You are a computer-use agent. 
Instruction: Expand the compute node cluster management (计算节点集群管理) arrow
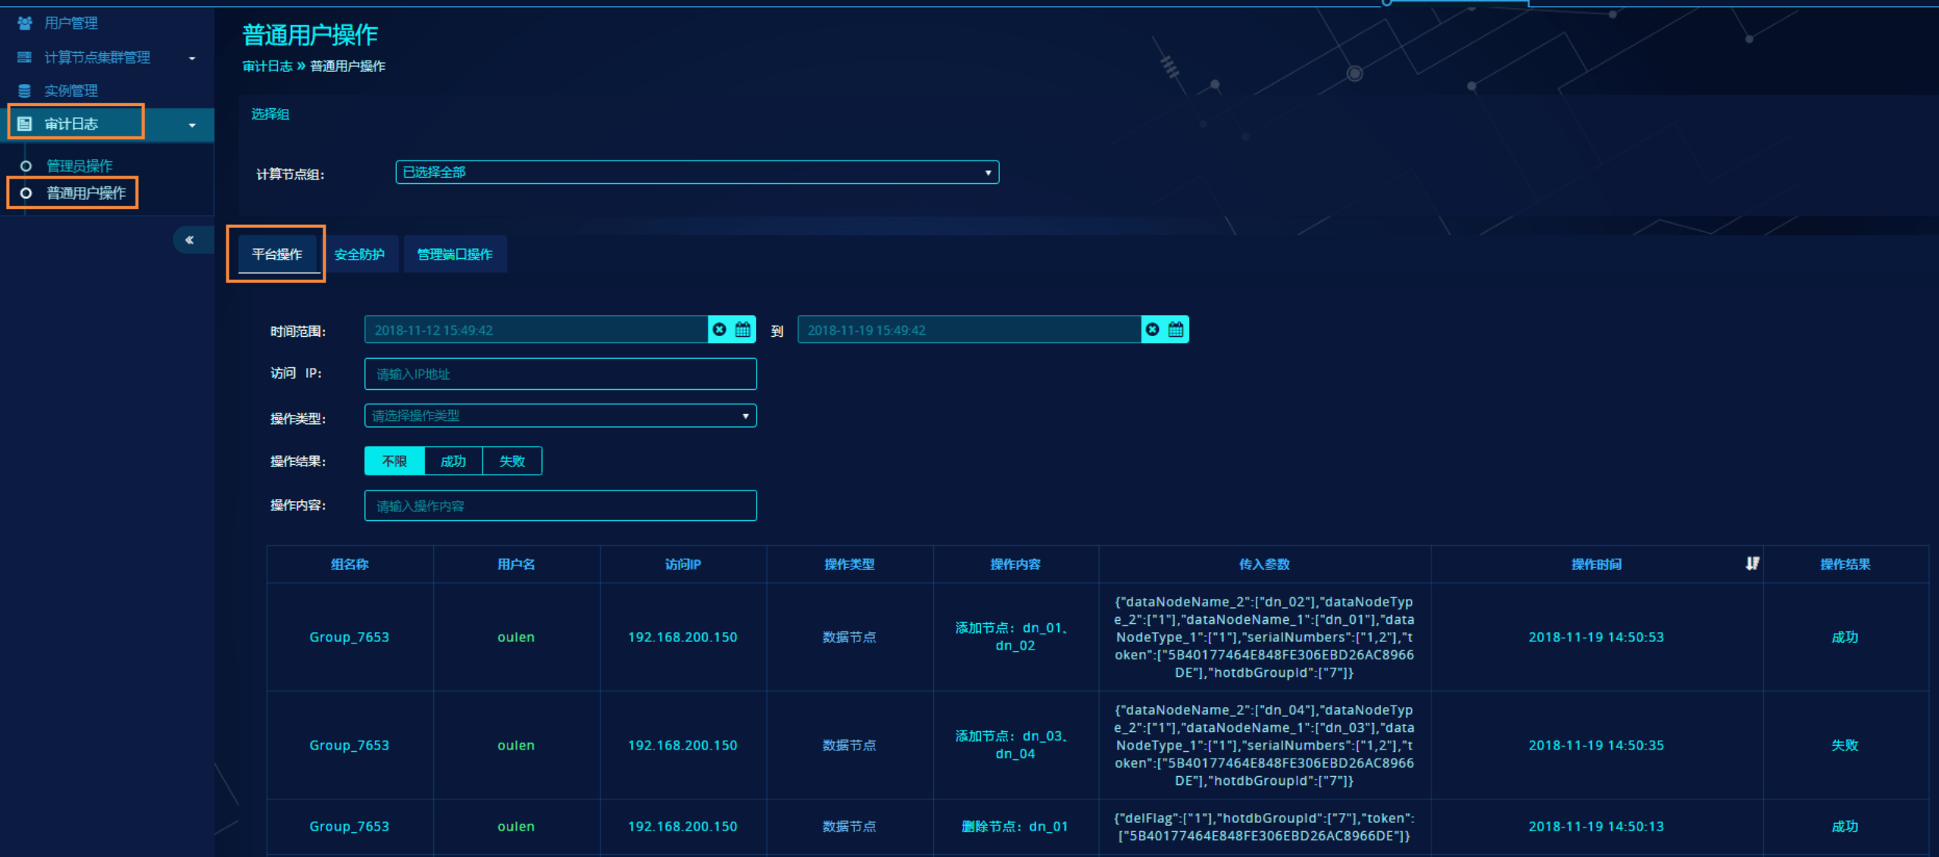pyautogui.click(x=192, y=58)
